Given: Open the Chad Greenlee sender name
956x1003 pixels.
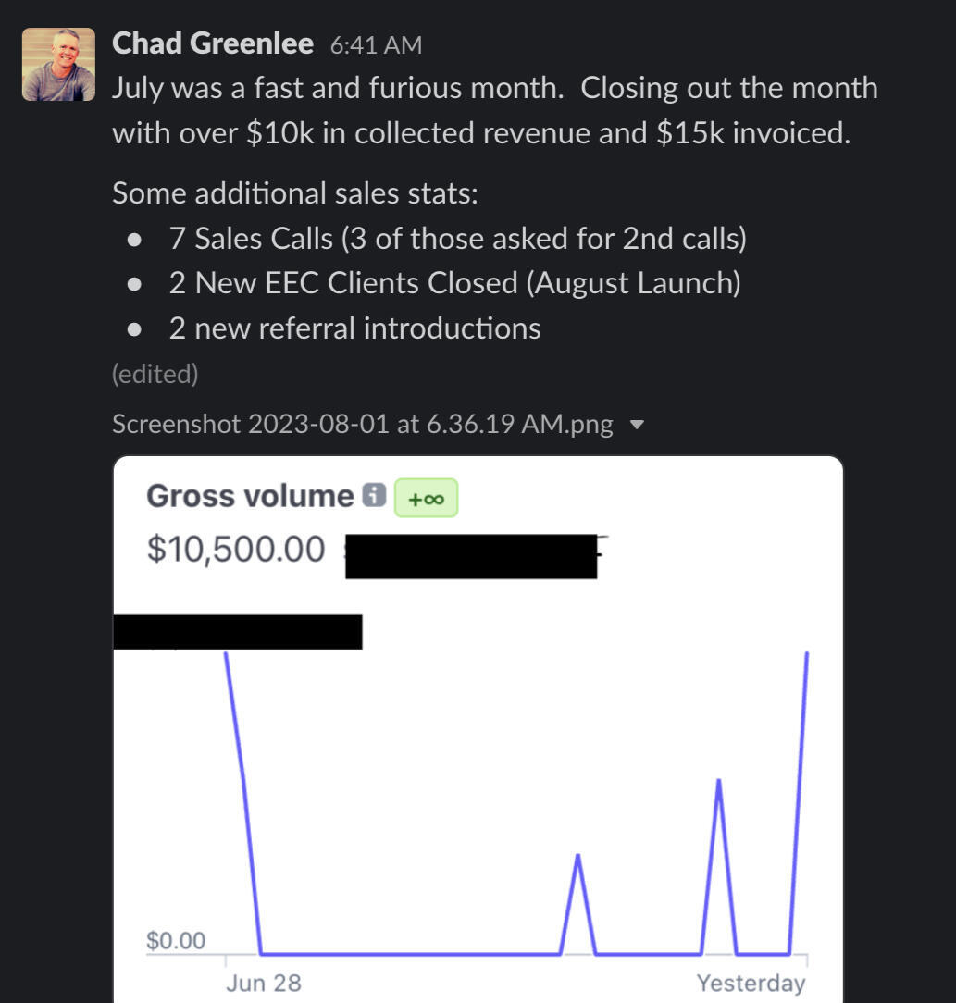Looking at the screenshot, I should click(x=213, y=43).
